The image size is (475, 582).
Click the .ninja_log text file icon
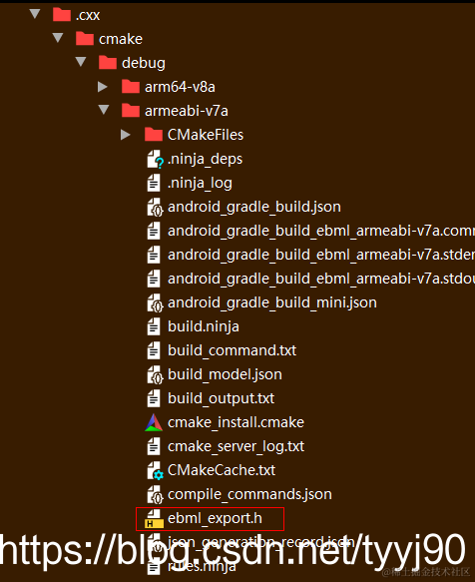[x=154, y=183]
